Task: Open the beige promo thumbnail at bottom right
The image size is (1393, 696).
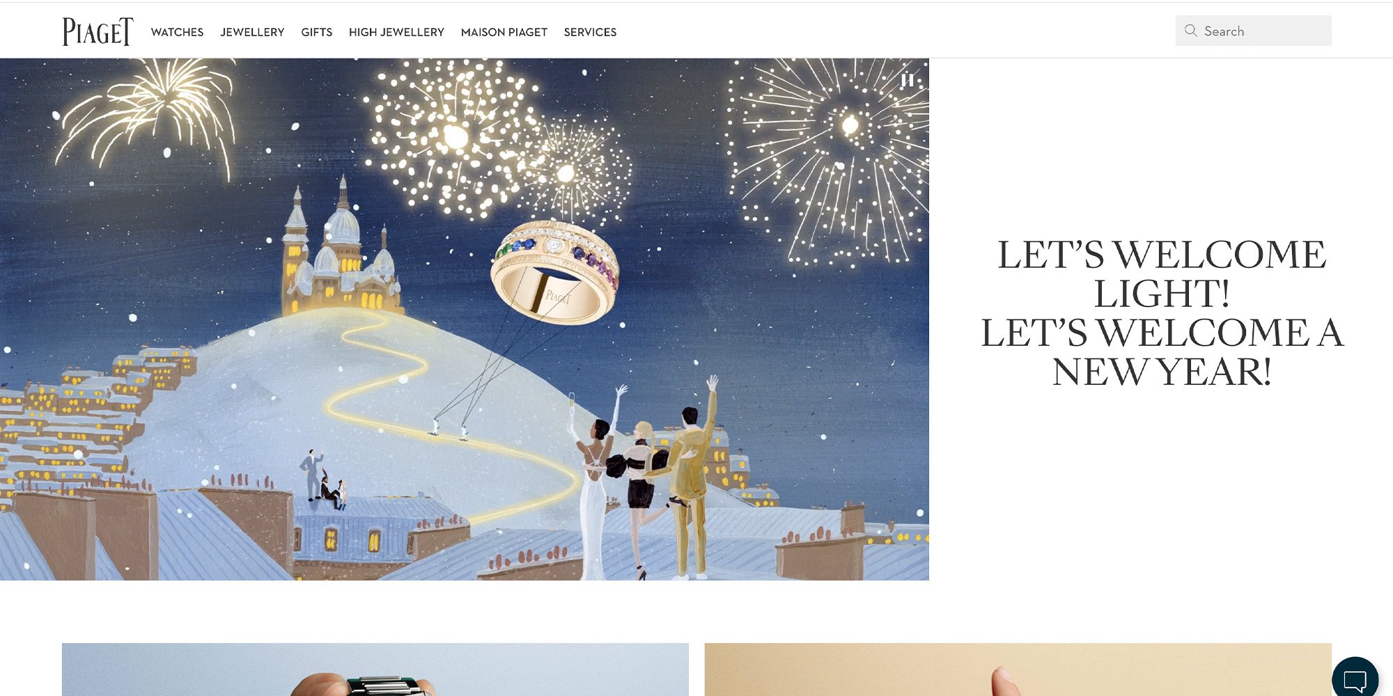Action: [x=1018, y=670]
